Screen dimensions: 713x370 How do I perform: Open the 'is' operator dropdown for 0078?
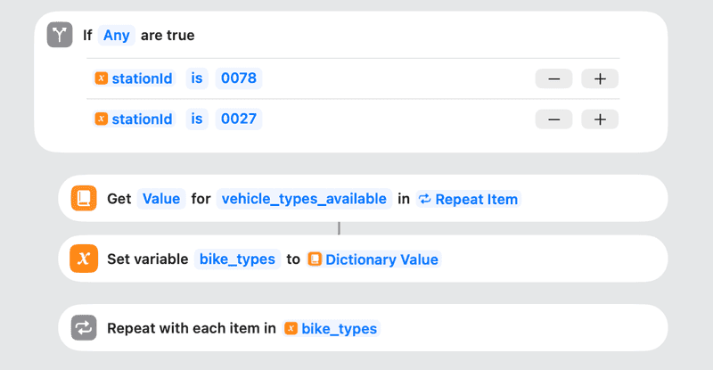[197, 78]
